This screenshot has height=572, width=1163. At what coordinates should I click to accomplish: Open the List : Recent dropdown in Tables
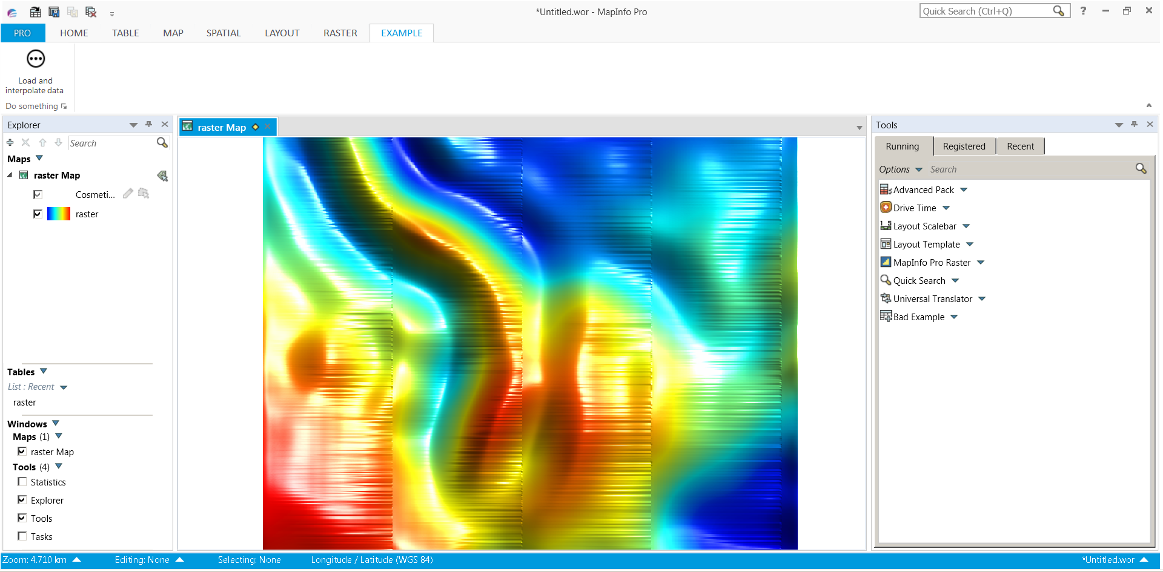pyautogui.click(x=64, y=387)
